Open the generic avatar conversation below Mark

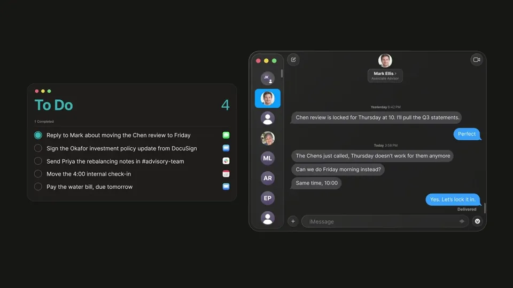[267, 118]
